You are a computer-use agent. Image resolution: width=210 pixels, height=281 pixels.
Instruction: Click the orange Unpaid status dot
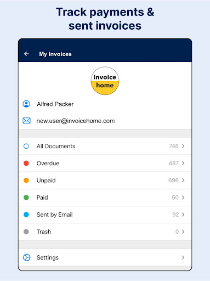pos(26,181)
